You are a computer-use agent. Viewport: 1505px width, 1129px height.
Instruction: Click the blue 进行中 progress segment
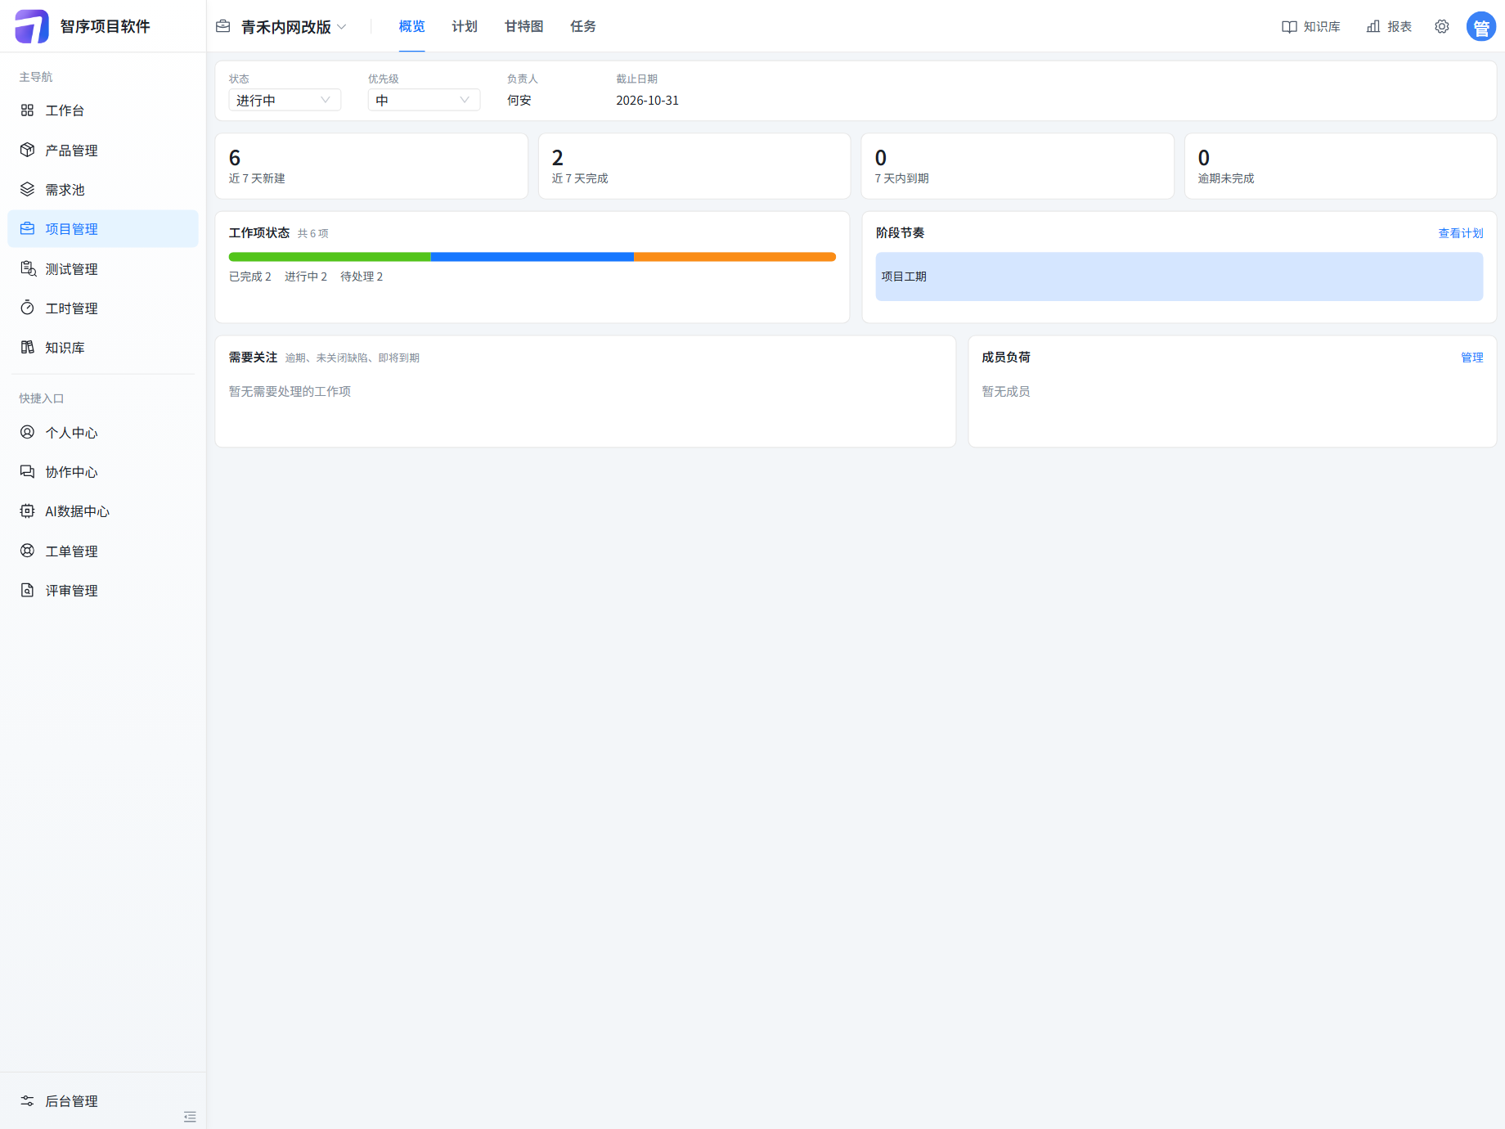(532, 257)
